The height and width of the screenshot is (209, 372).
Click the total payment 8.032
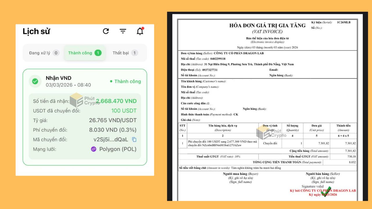point(352,162)
